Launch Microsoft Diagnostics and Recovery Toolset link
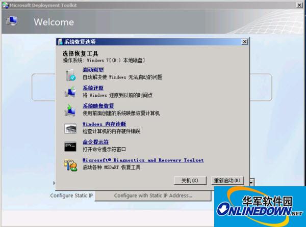306x227 pixels. coord(143,160)
